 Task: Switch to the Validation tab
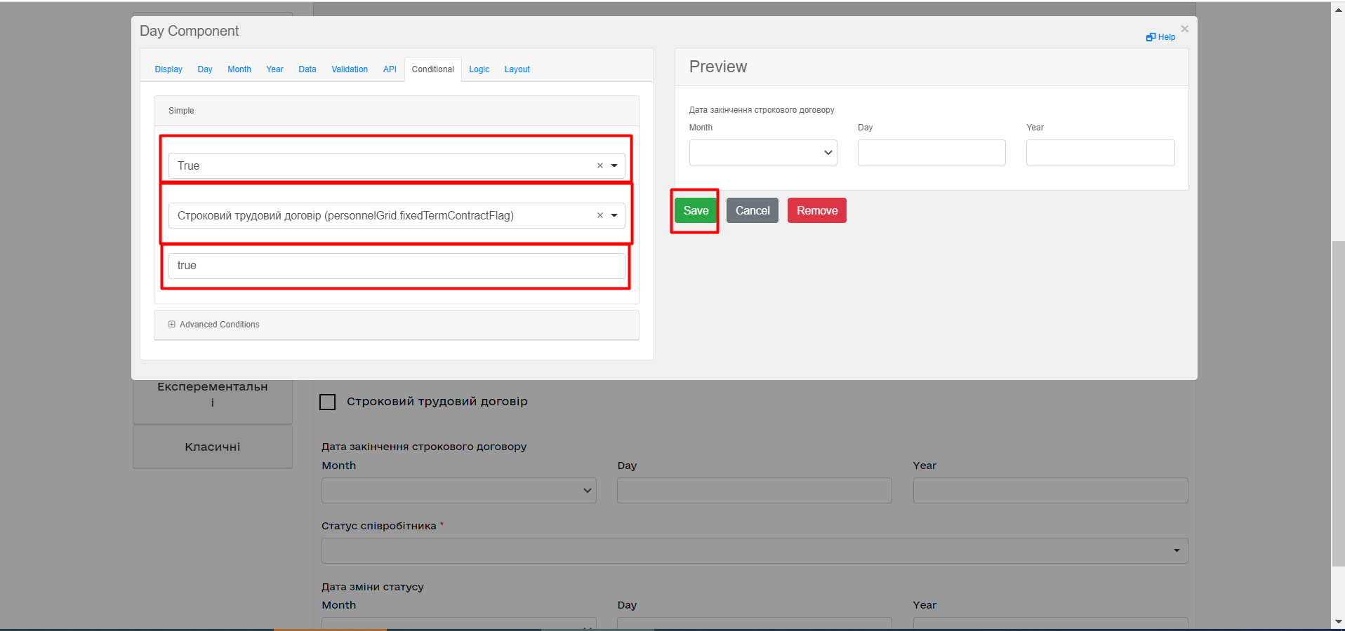tap(350, 69)
